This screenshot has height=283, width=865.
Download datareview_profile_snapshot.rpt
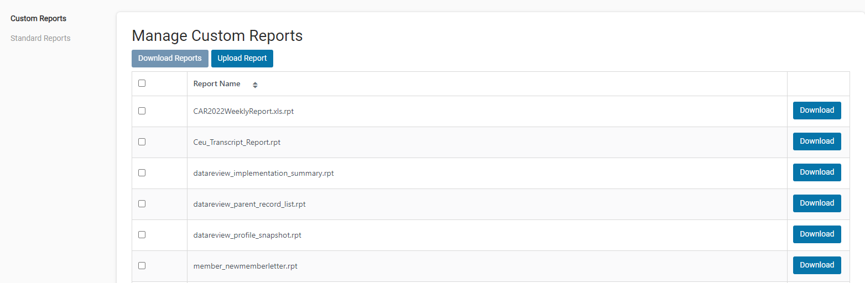tap(817, 234)
